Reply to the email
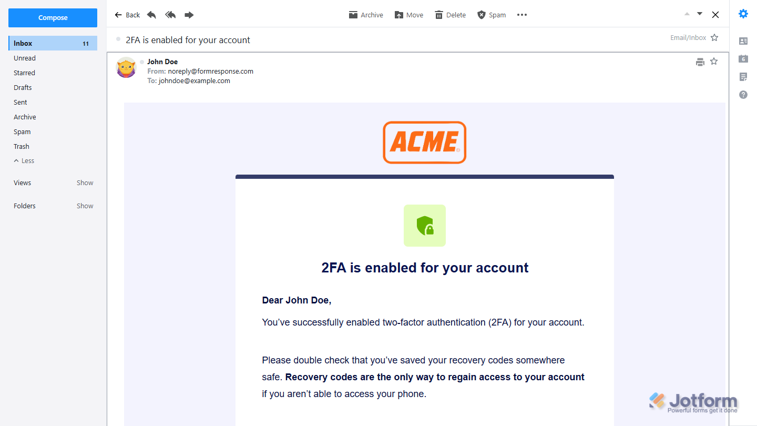The image size is (757, 426). [151, 15]
